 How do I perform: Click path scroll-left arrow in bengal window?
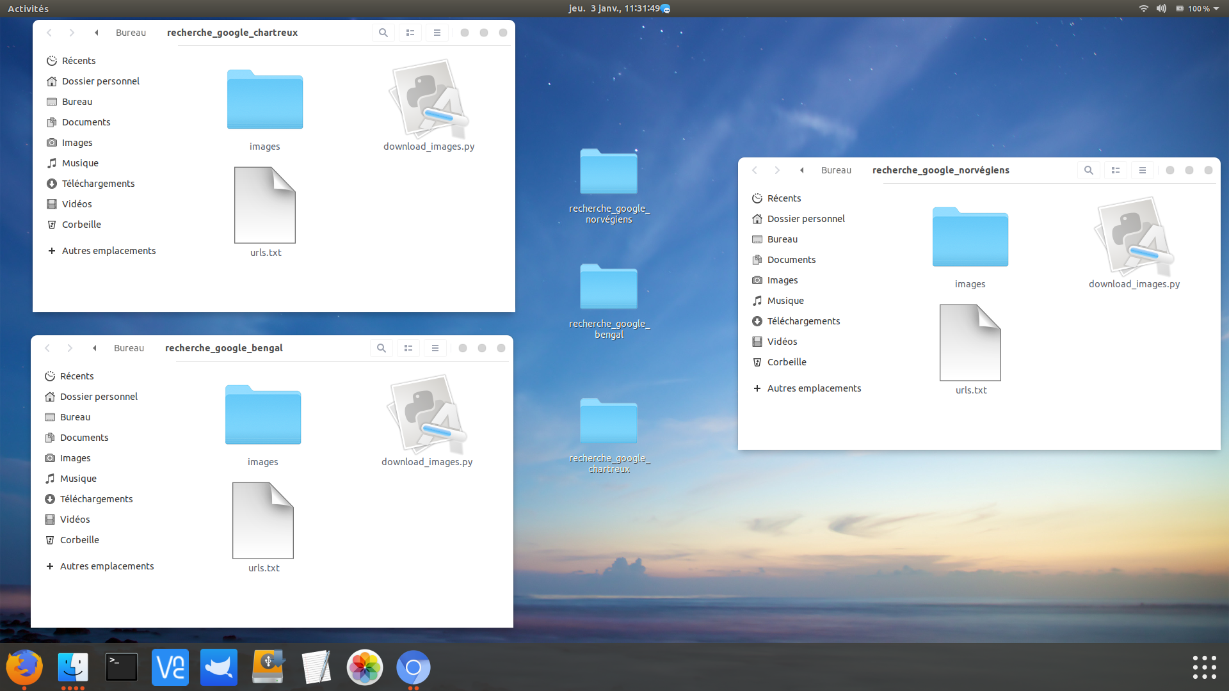(x=95, y=348)
